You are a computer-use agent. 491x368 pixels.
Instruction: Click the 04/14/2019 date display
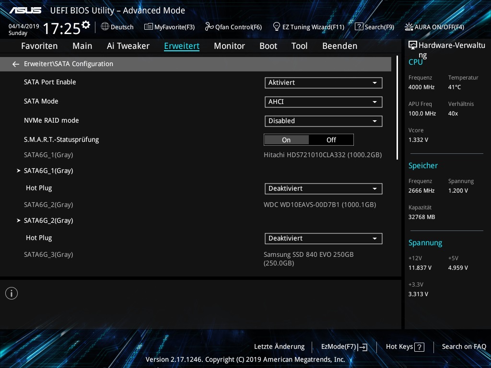[24, 26]
